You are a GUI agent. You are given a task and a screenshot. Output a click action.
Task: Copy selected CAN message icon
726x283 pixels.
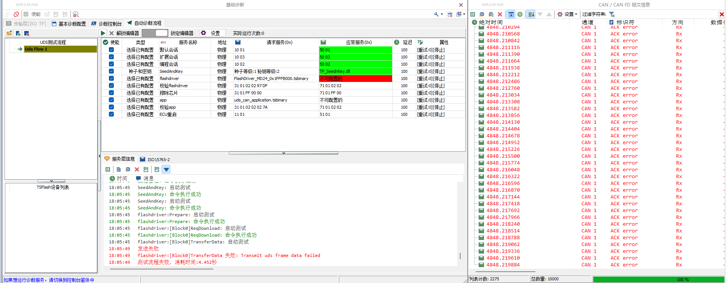tap(482, 14)
